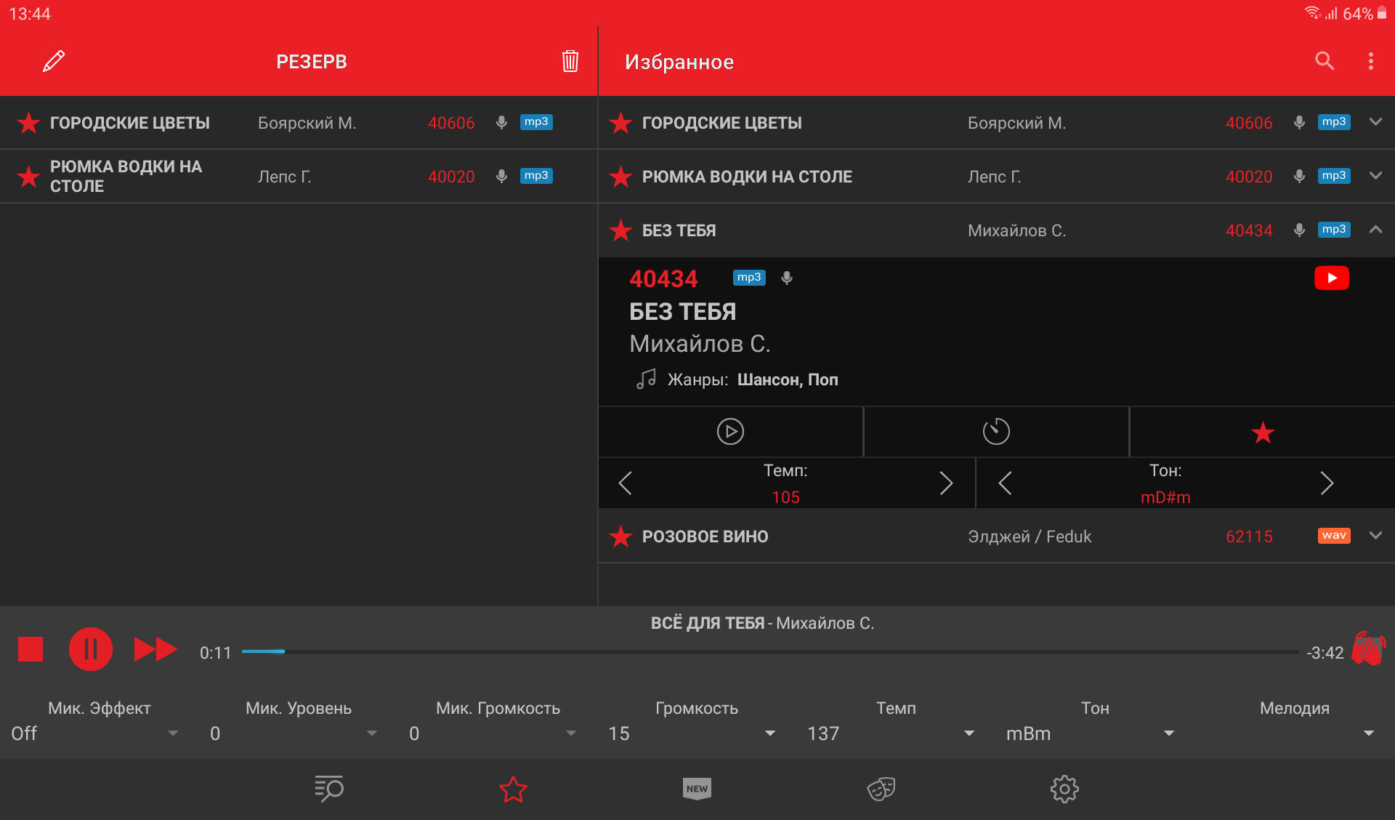Screen dimensions: 1395x820
Task: Toggle star on РОЗОВОЕ ВИНО row
Action: point(620,536)
